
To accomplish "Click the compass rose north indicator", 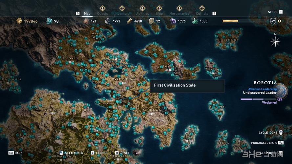I will (x=275, y=40).
